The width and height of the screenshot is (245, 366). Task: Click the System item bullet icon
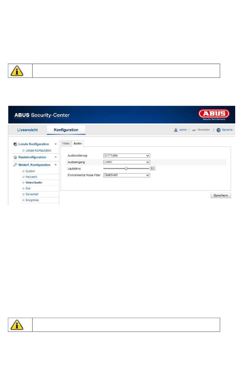click(x=23, y=171)
